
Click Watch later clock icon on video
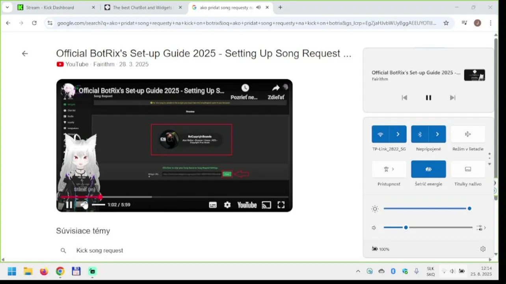pos(245,88)
